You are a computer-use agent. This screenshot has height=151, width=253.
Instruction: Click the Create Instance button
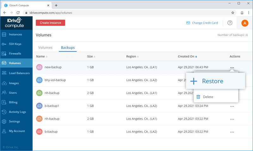(50, 23)
